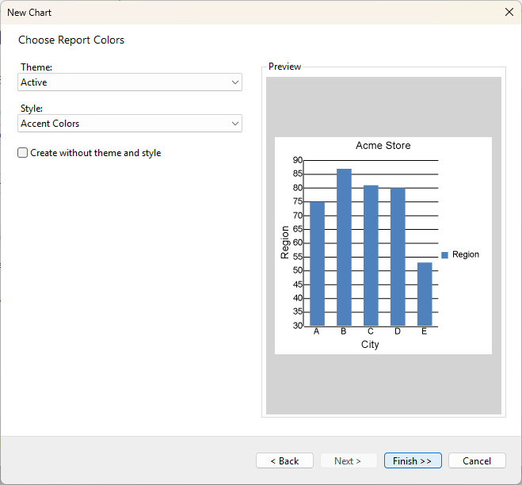Image resolution: width=522 pixels, height=485 pixels.
Task: Open the Theme dropdown showing Active
Action: (x=130, y=82)
